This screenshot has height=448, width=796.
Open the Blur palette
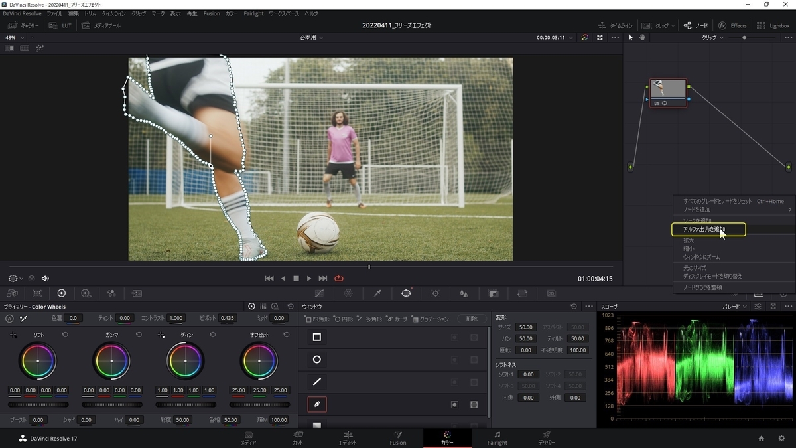pyautogui.click(x=464, y=293)
